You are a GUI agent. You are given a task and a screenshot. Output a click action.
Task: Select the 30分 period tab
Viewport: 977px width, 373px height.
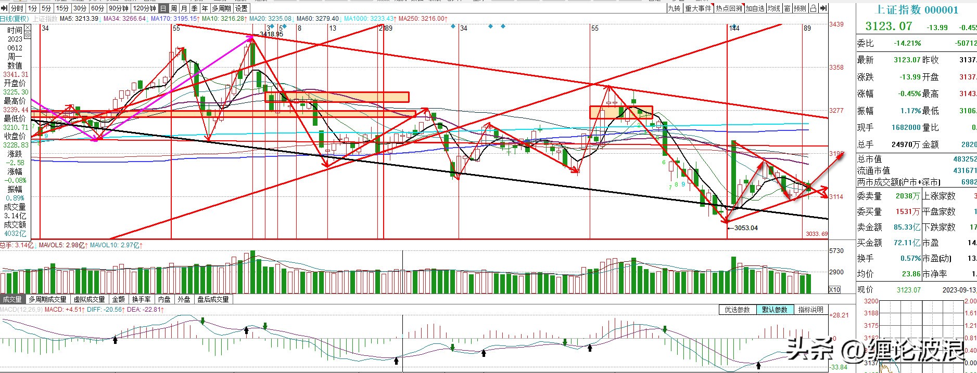pos(80,8)
